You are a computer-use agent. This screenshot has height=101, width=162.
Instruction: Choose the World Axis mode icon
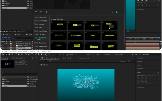point(60,55)
